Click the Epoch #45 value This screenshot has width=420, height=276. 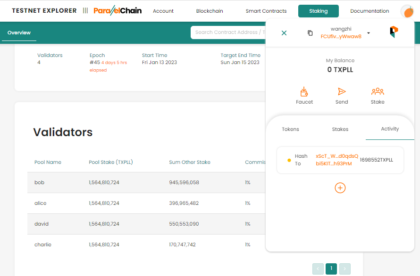pyautogui.click(x=95, y=62)
